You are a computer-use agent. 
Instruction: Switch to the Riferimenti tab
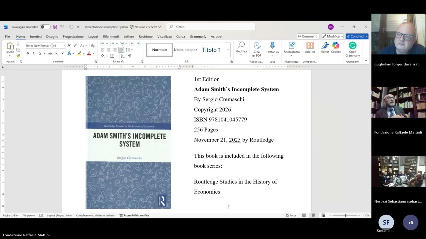(x=111, y=37)
